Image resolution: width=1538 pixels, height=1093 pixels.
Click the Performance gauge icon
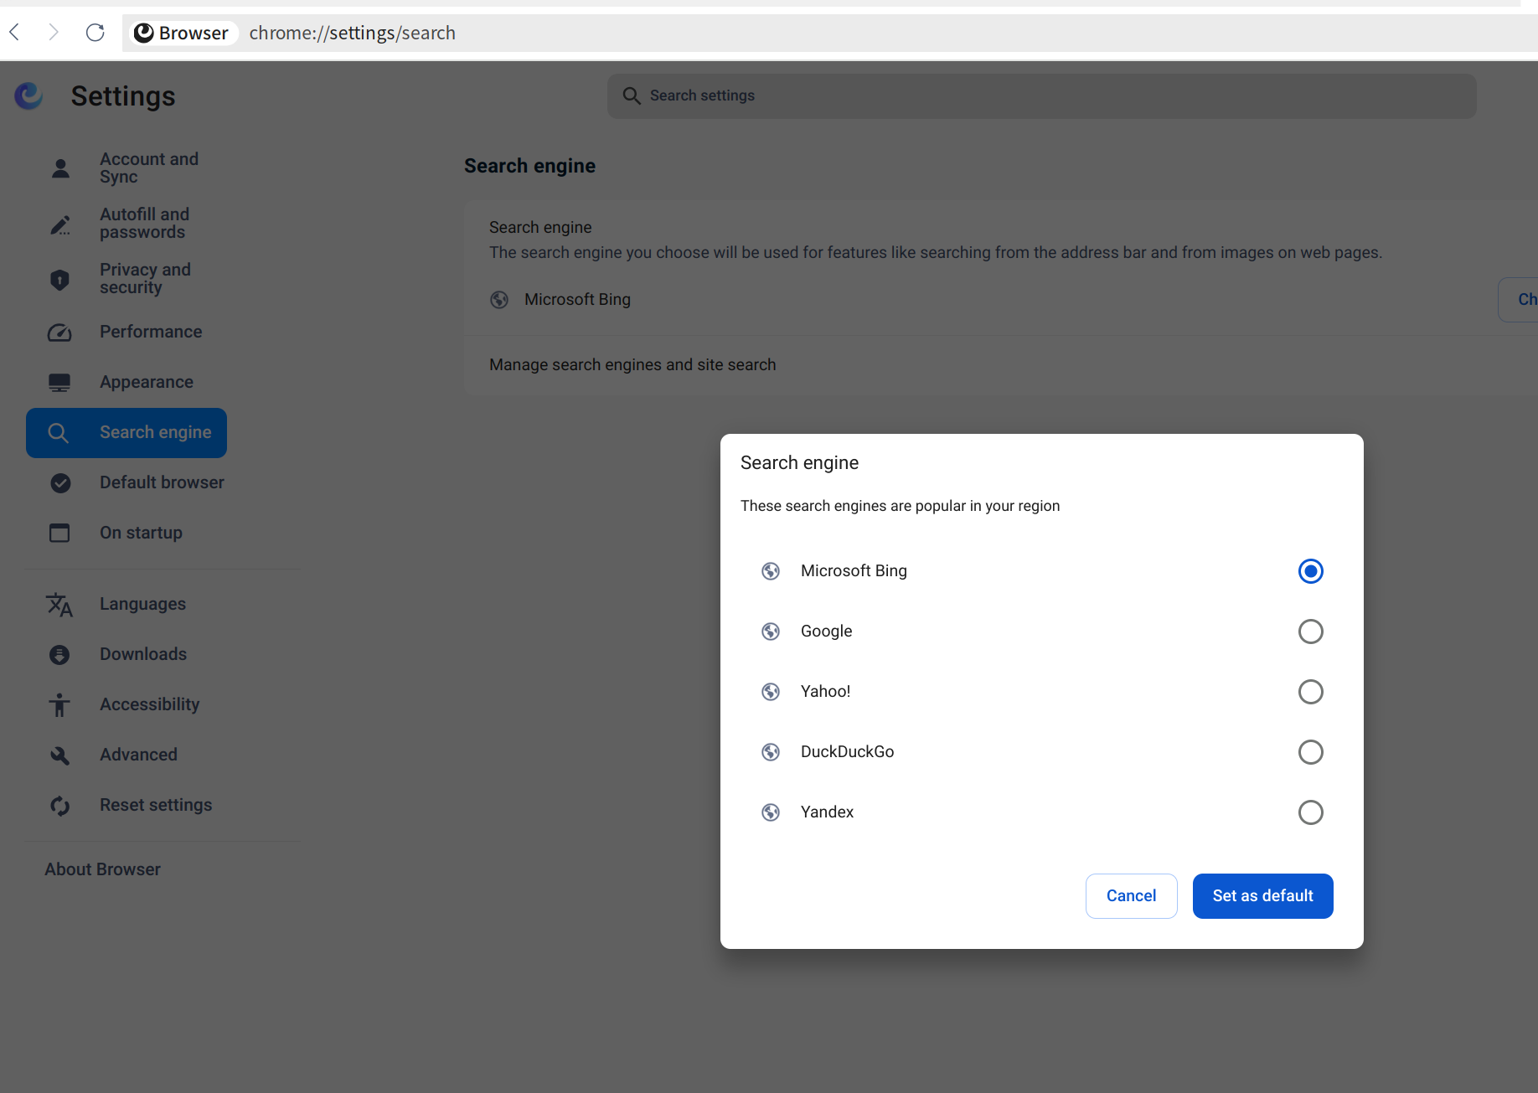pos(60,333)
